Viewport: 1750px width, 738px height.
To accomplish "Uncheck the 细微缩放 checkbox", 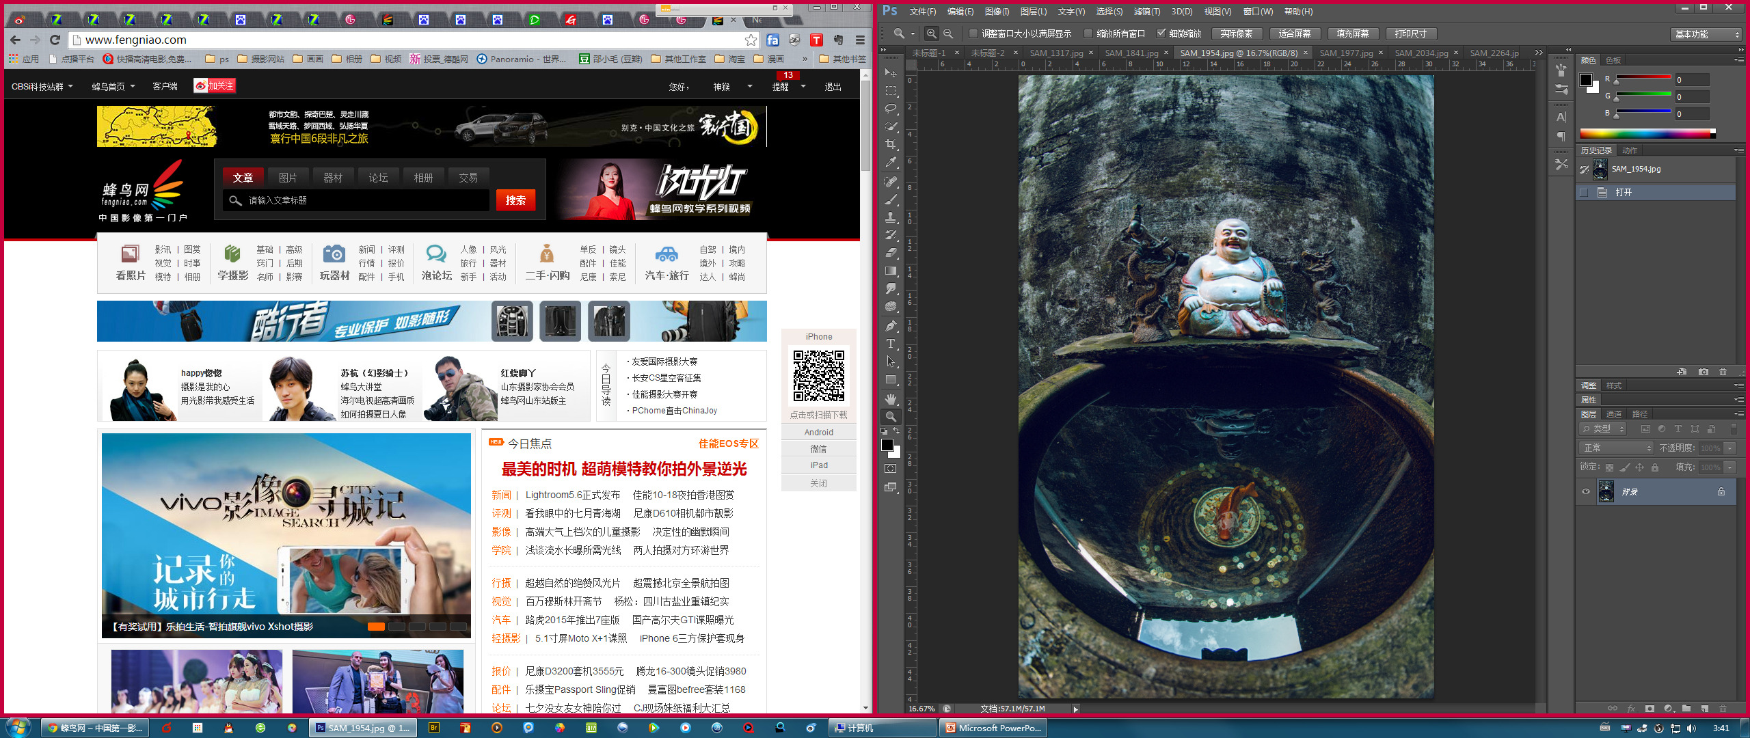I will 1161,33.
